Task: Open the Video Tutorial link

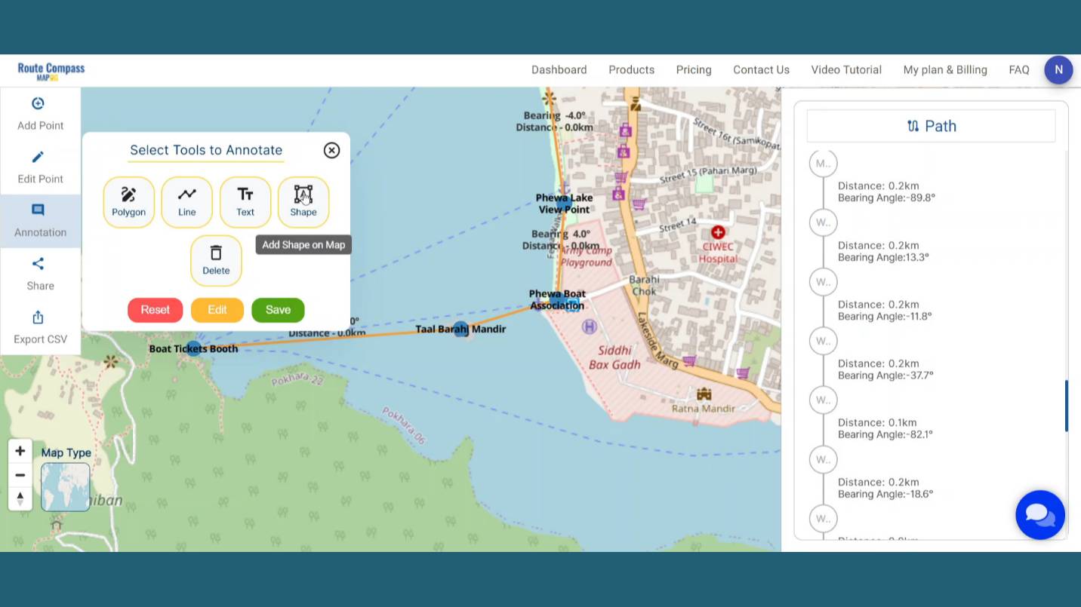Action: tap(846, 69)
